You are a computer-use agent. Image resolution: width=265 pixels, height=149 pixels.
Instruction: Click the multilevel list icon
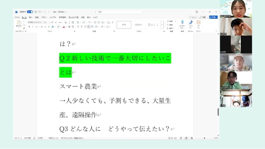[x=89, y=22]
